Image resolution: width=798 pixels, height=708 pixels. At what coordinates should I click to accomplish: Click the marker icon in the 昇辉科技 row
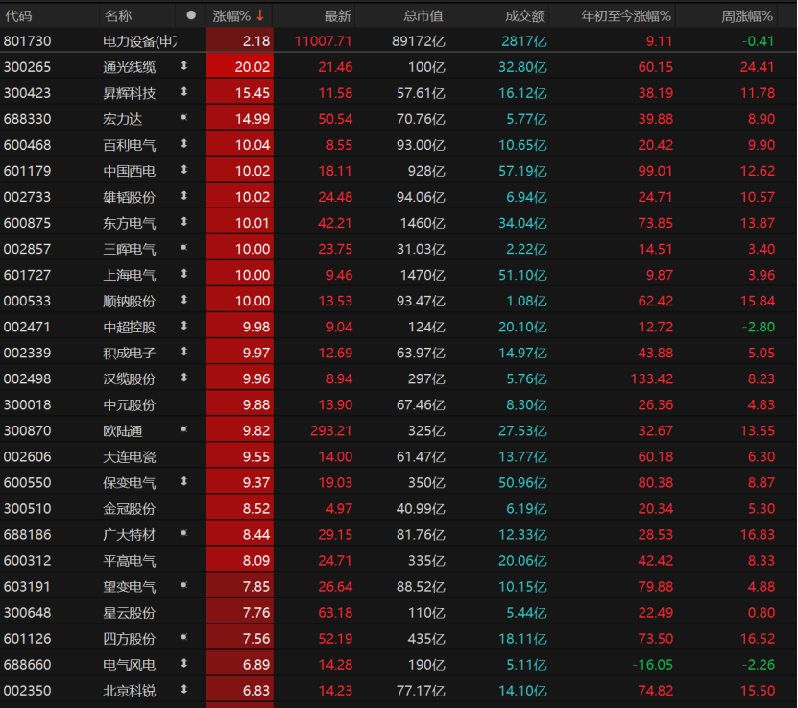click(x=184, y=91)
